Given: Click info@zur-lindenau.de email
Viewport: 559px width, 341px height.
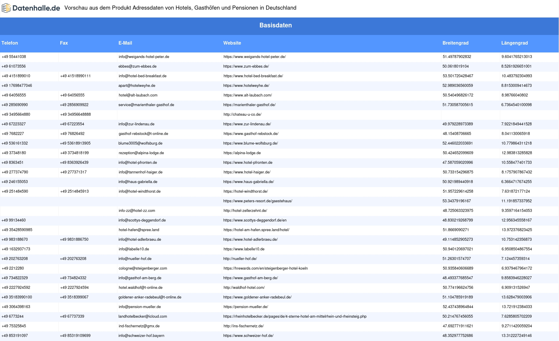Looking at the screenshot, I should tap(136, 124).
